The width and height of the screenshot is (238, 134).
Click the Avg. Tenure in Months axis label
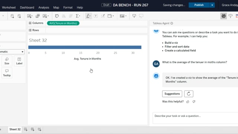(87, 59)
